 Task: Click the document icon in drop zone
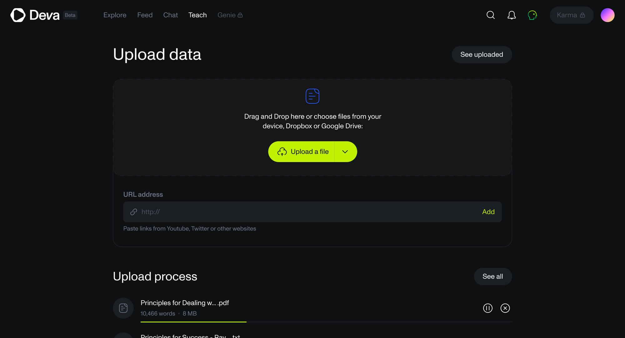pos(312,96)
